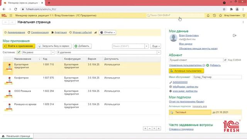The image size is (247, 139).
Task: Switch to Начальная страница bottom tab
Action: click(16, 136)
